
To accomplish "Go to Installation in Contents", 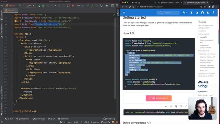I will coord(202,31).
